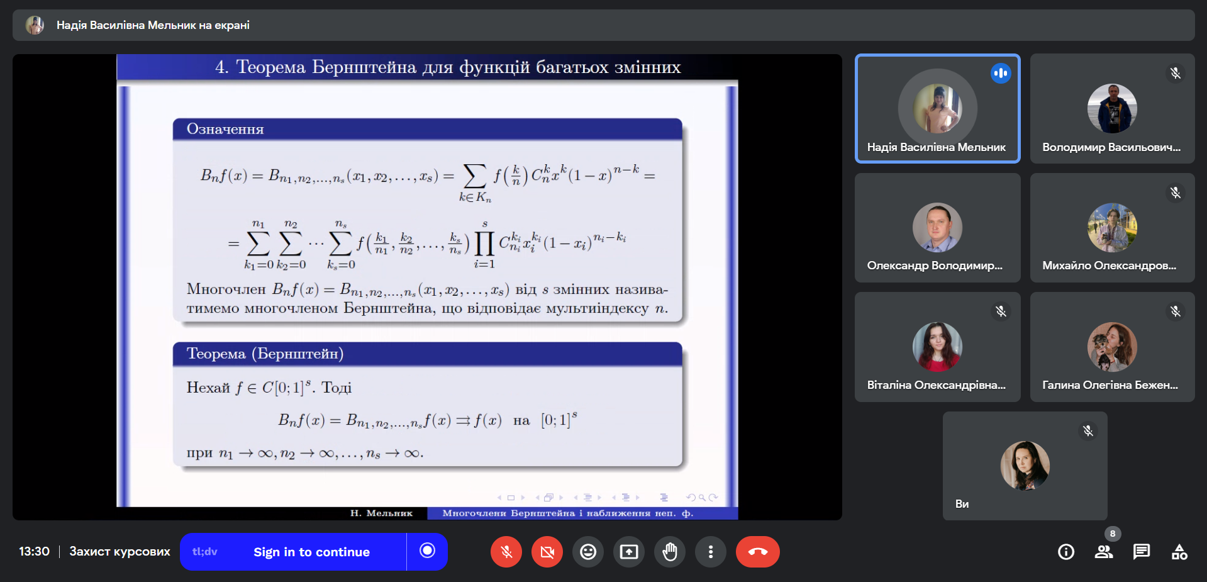
Task: Open the activities shapes icon
Action: 1179,552
